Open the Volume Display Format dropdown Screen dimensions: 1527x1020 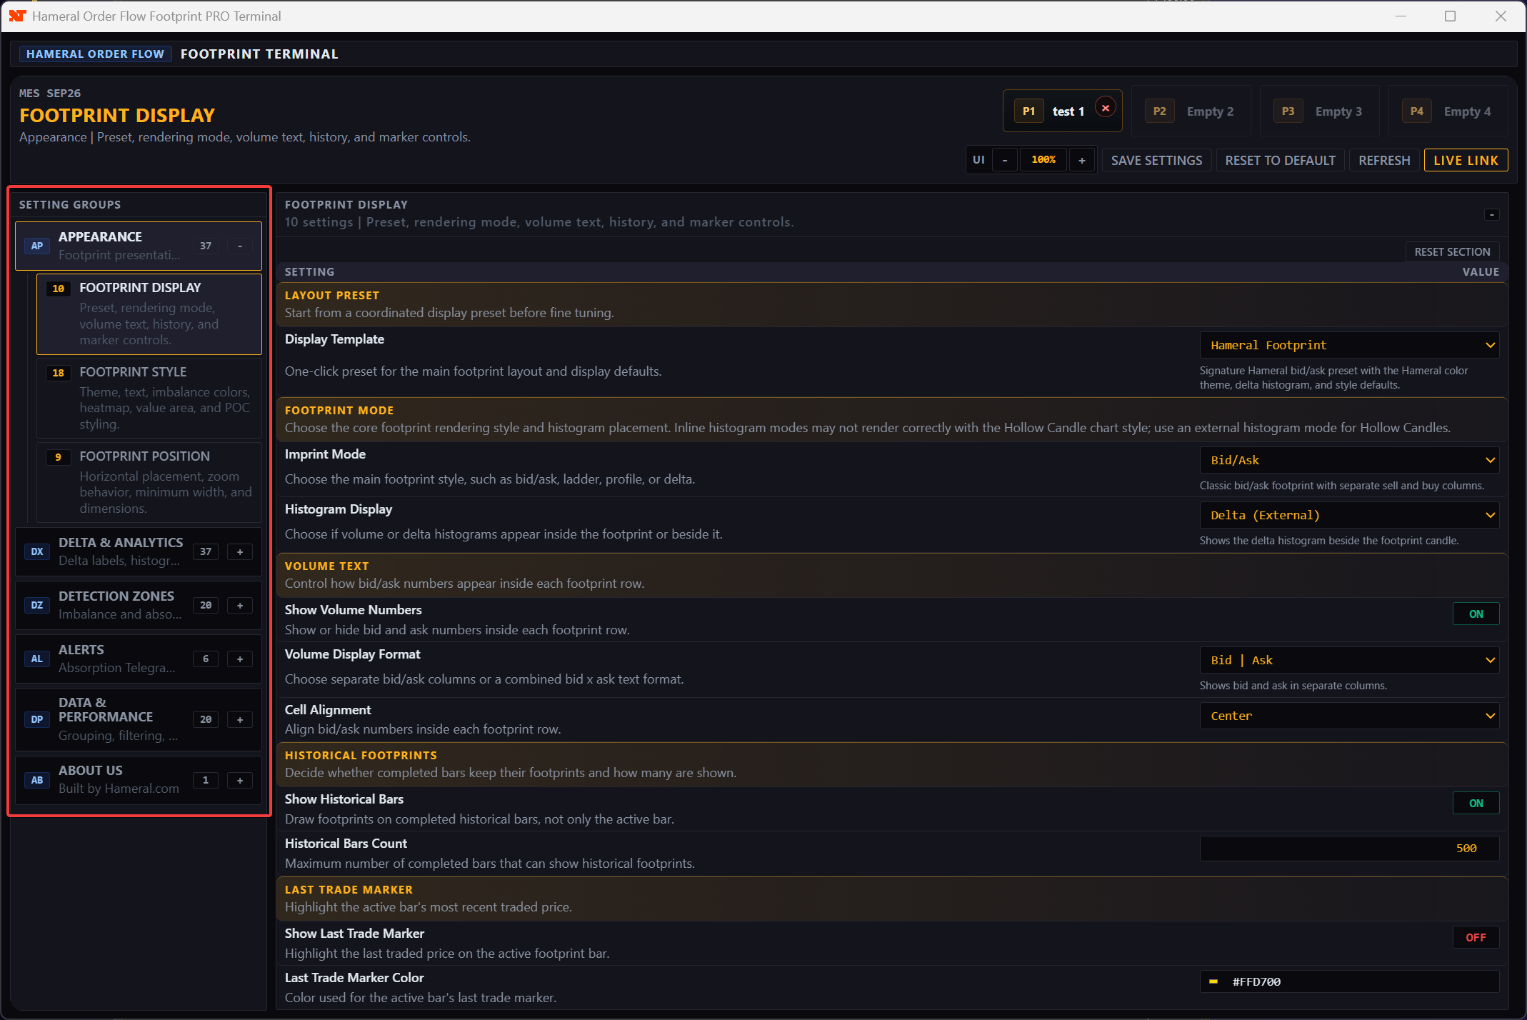[x=1349, y=660]
